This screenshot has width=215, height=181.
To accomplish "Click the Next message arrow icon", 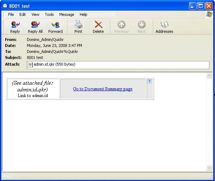I will (x=141, y=24).
